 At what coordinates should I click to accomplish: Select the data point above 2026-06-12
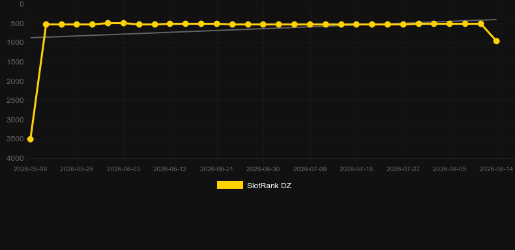(x=169, y=23)
